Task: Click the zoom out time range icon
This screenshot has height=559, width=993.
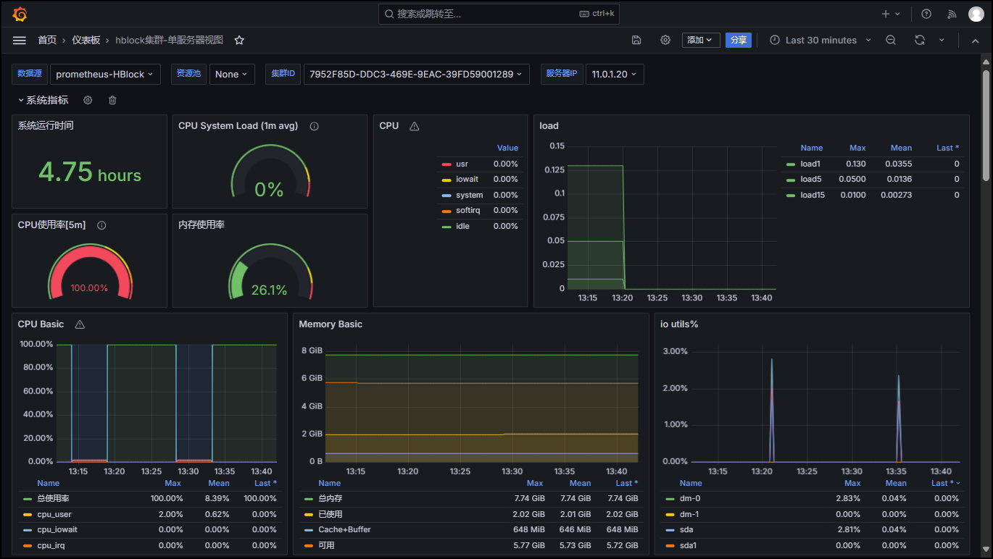Action: click(x=891, y=41)
